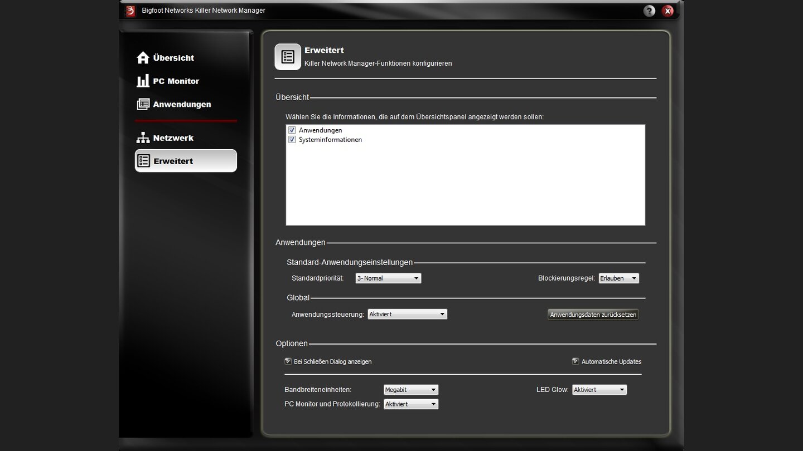Open help with the question mark icon
This screenshot has width=803, height=451.
[x=649, y=11]
